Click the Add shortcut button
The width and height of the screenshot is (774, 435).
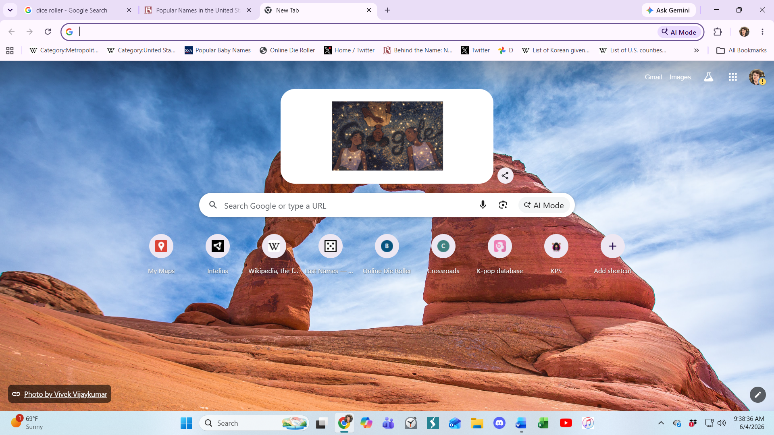click(x=613, y=255)
